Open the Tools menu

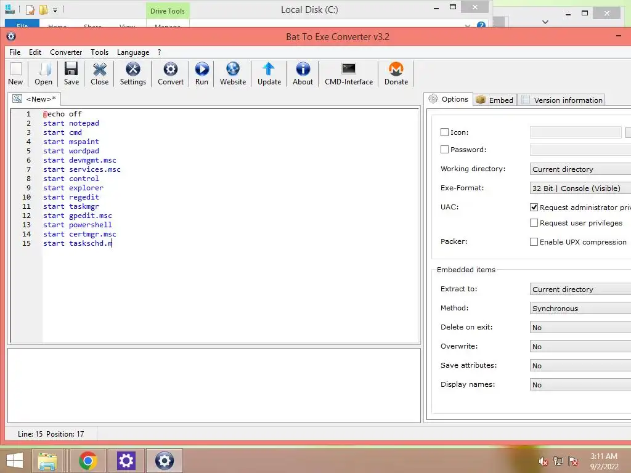pyautogui.click(x=99, y=52)
